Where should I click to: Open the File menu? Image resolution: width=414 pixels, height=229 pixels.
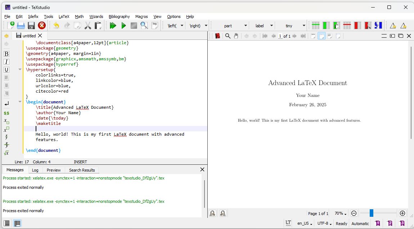click(8, 17)
